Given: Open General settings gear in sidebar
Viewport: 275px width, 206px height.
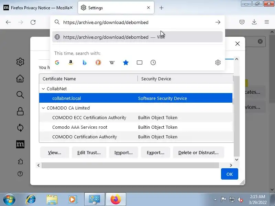Looking at the screenshot, I should pos(20,62).
